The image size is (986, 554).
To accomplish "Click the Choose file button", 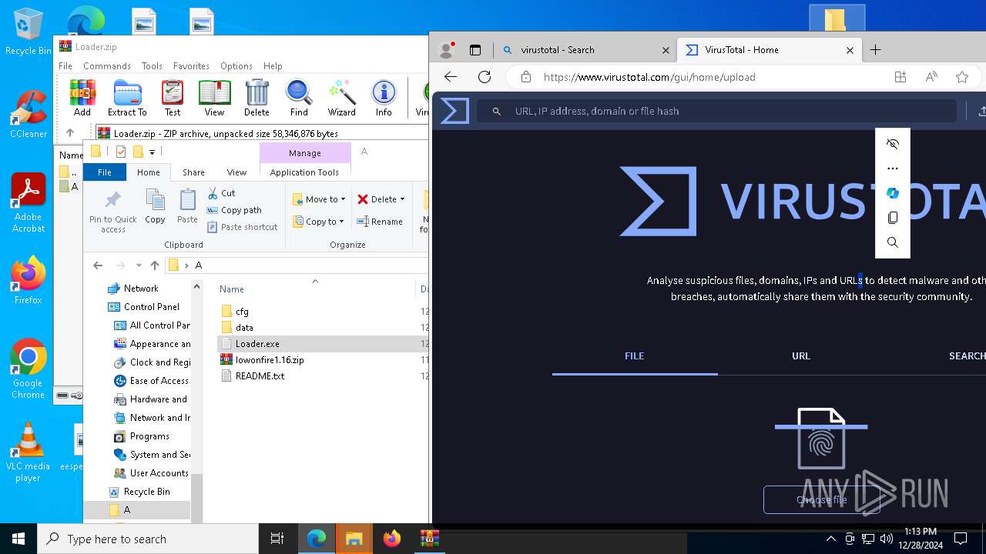I will 821,500.
